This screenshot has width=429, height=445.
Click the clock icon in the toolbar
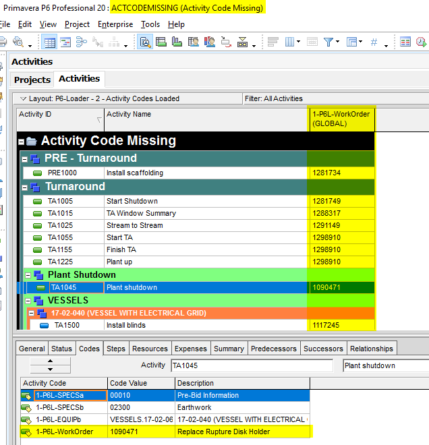pyautogui.click(x=422, y=42)
